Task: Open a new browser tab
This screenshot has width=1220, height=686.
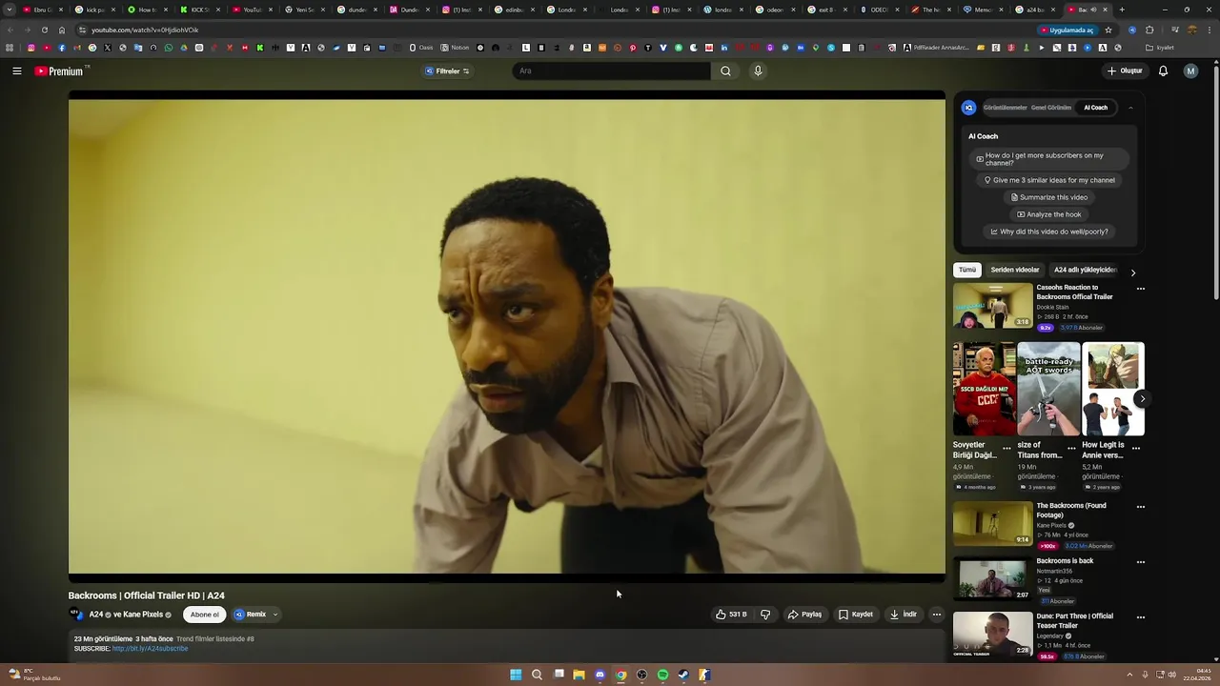Action: click(1122, 10)
